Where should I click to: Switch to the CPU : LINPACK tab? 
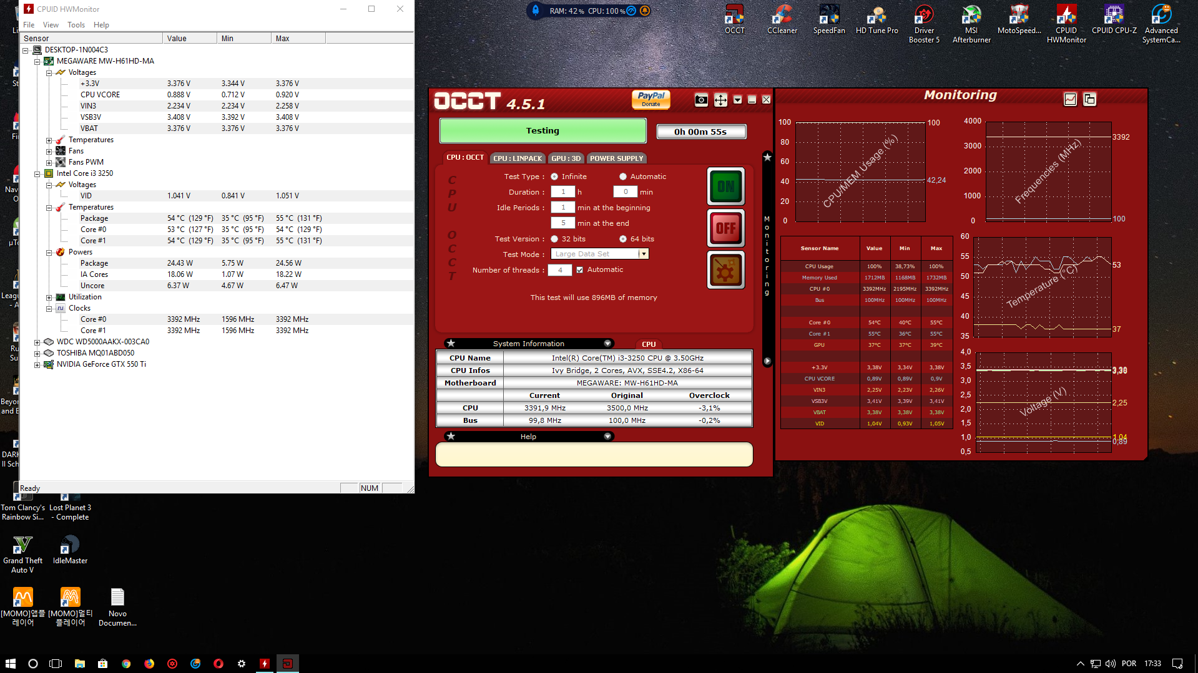(x=518, y=158)
